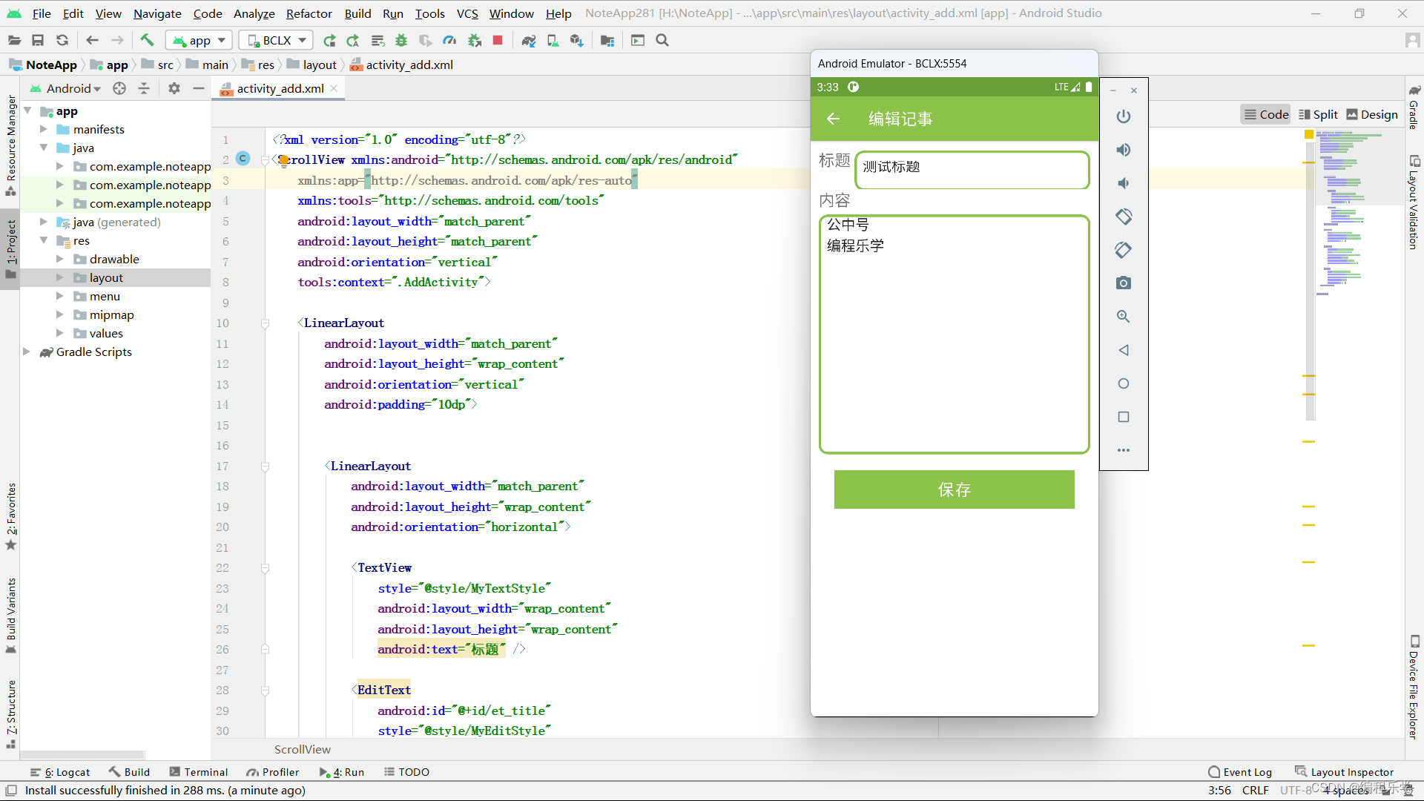Collapse the java folder node
This screenshot has width=1424, height=801.
(43, 148)
